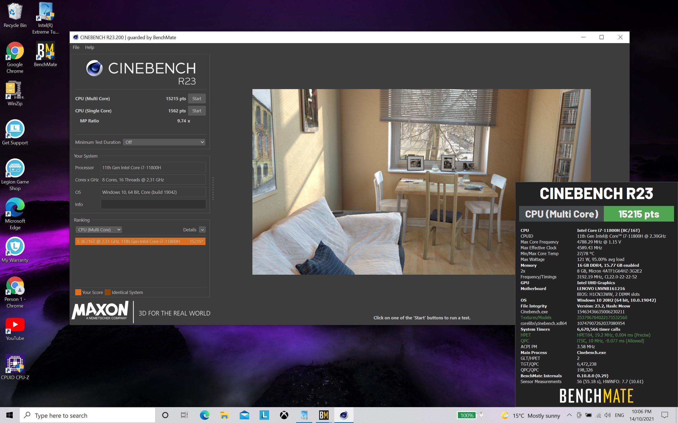The width and height of the screenshot is (678, 423).
Task: Open the Recycle Bin desktop icon
Action: click(15, 15)
